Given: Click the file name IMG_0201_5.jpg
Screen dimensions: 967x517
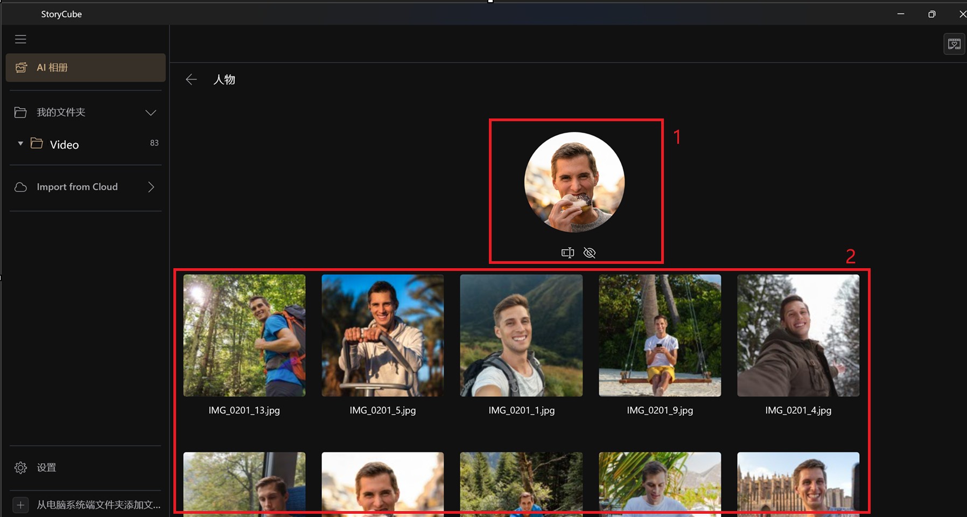Looking at the screenshot, I should tap(383, 410).
